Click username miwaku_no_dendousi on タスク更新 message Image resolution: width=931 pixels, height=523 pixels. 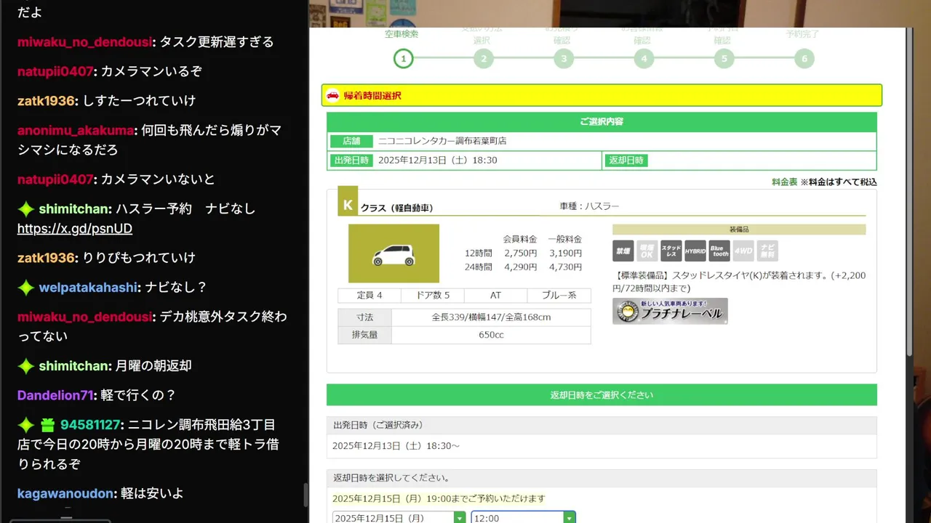pos(85,42)
